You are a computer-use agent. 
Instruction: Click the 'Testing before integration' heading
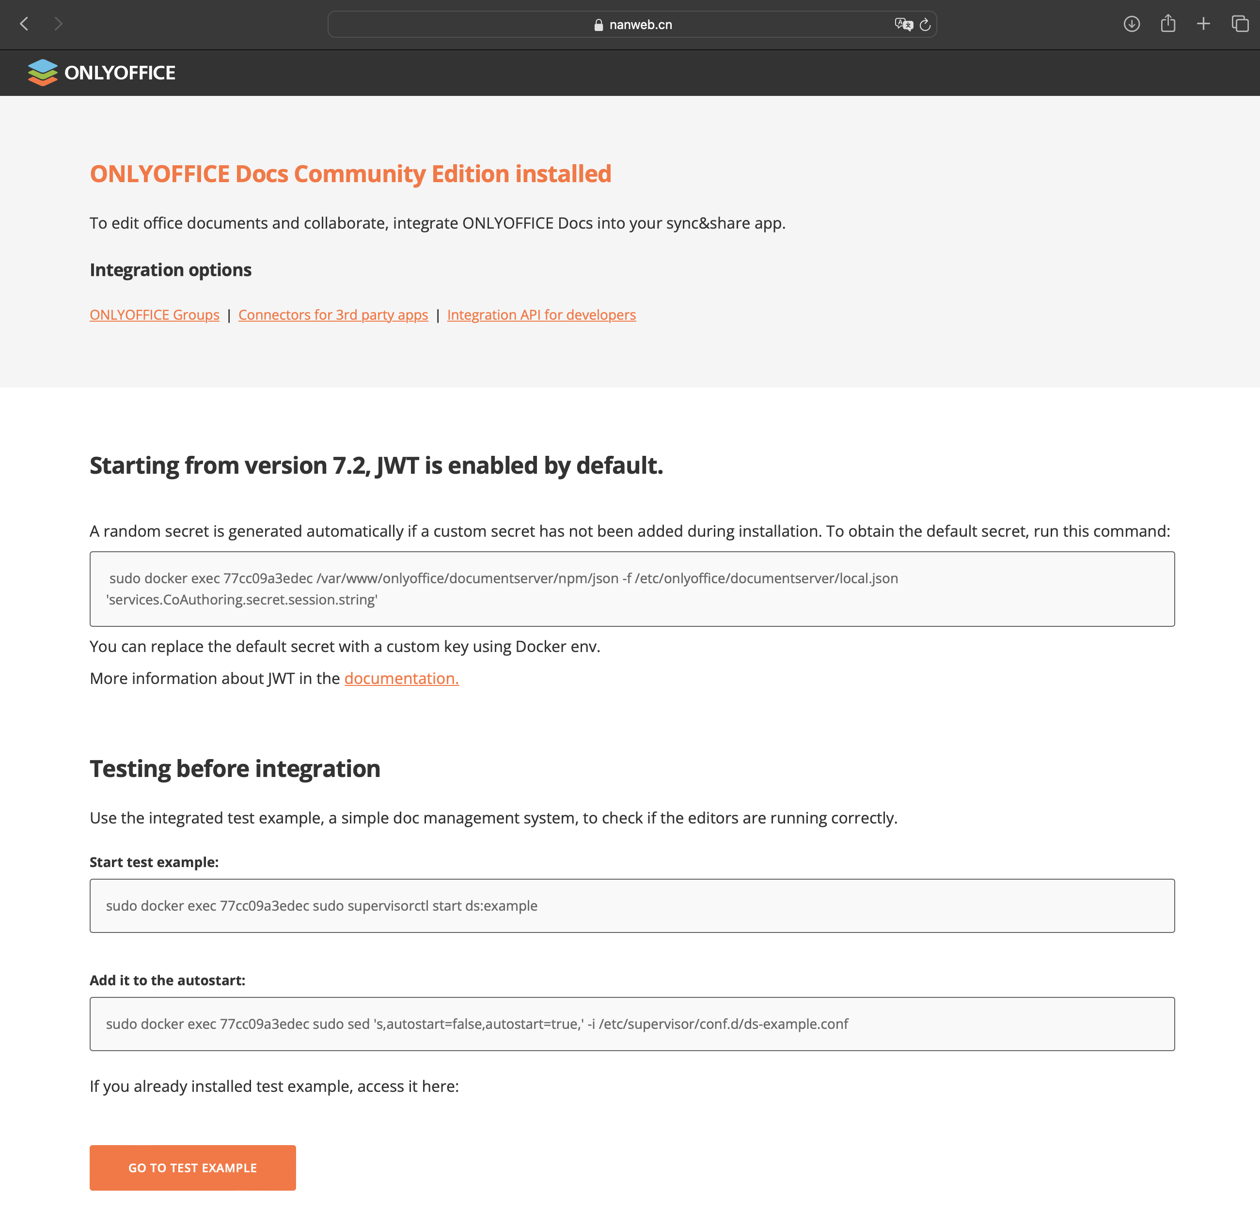[235, 768]
